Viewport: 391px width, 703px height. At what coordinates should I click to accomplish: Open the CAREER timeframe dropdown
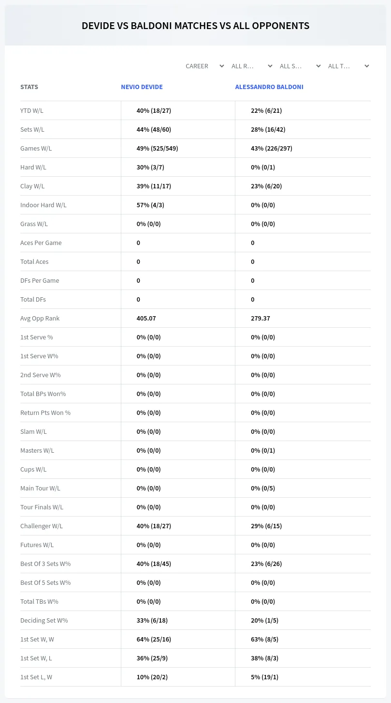pos(204,66)
